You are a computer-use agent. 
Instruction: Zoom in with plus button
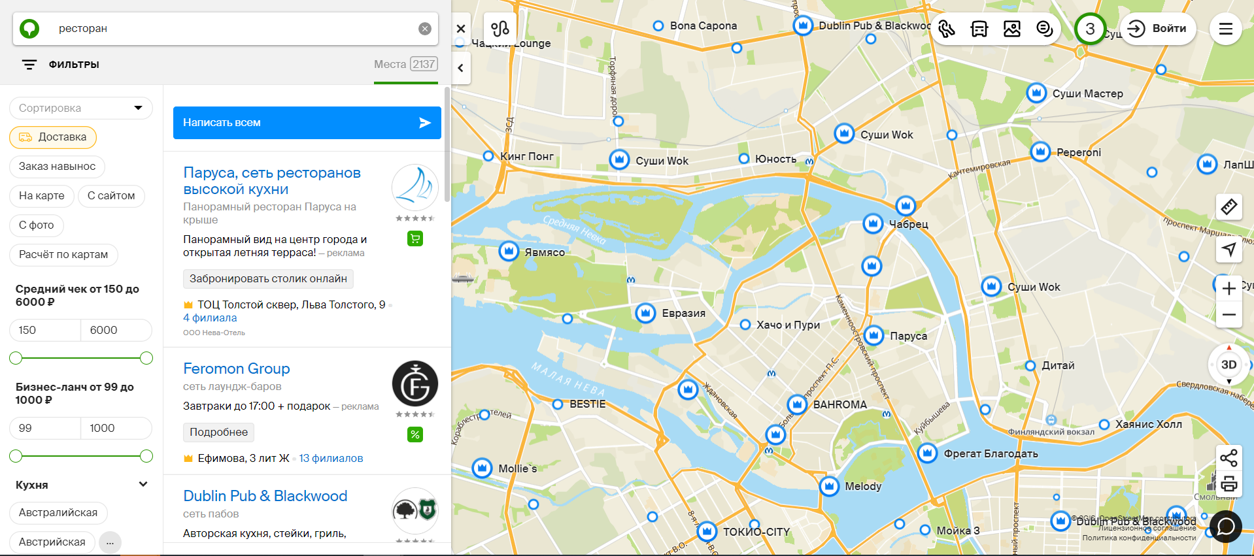click(1229, 288)
